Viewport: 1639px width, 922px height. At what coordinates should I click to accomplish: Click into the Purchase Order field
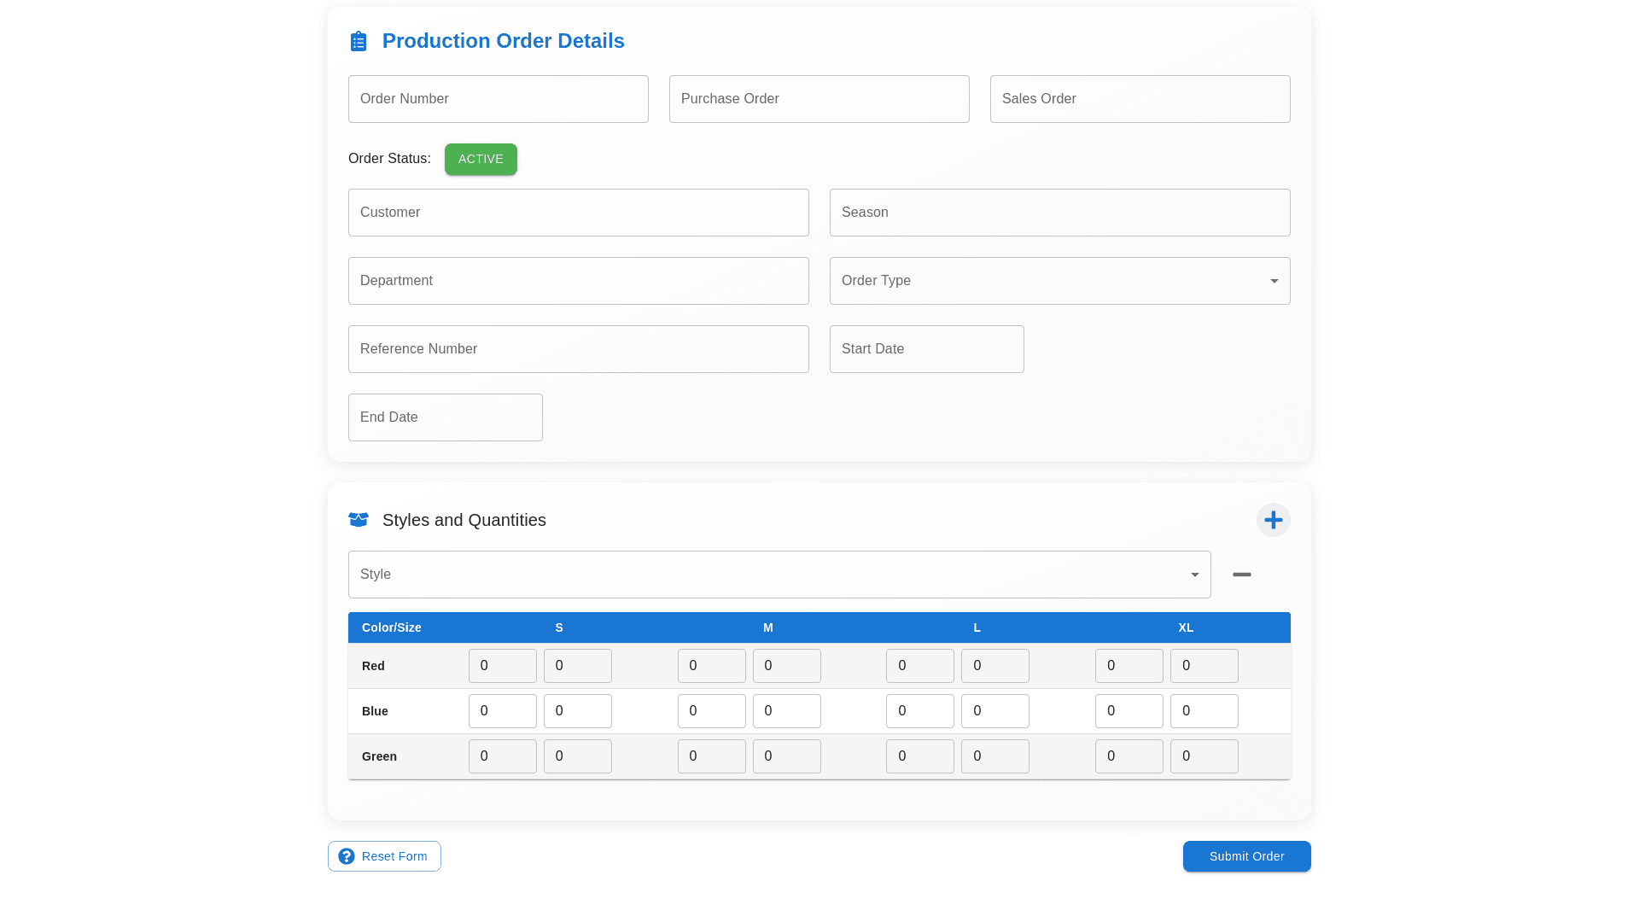tap(819, 99)
